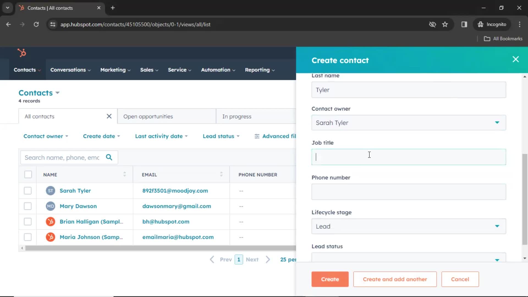Toggle the Sarah Tyler row checkbox
Viewport: 528px width, 297px height.
[28, 190]
